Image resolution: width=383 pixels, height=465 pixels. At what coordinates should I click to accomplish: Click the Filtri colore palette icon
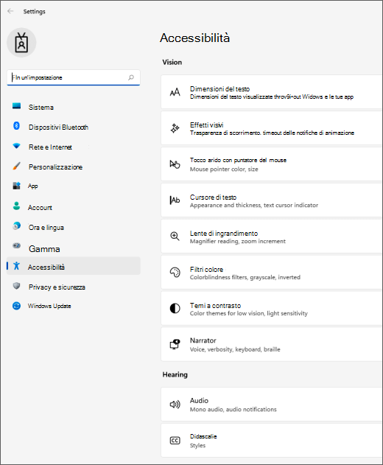(x=175, y=272)
